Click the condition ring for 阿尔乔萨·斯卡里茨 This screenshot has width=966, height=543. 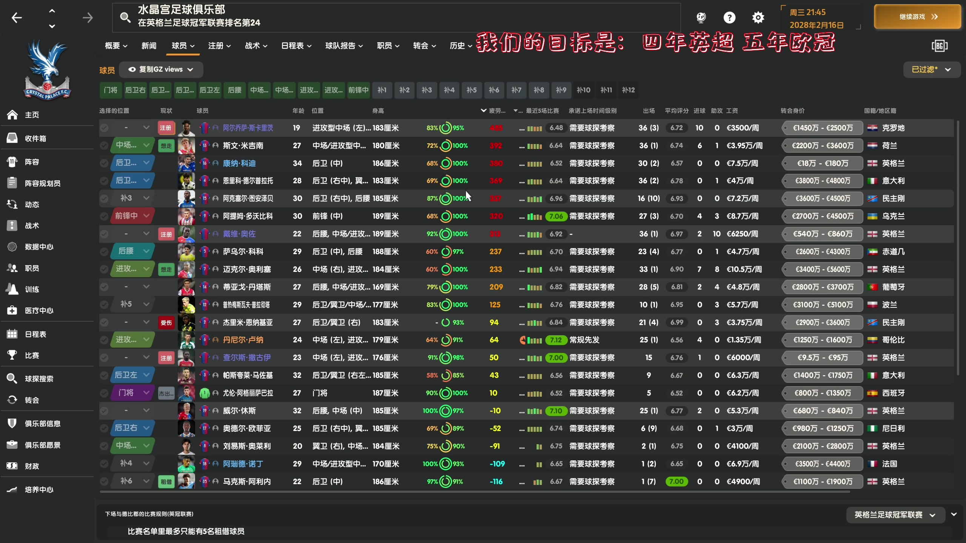click(x=446, y=128)
